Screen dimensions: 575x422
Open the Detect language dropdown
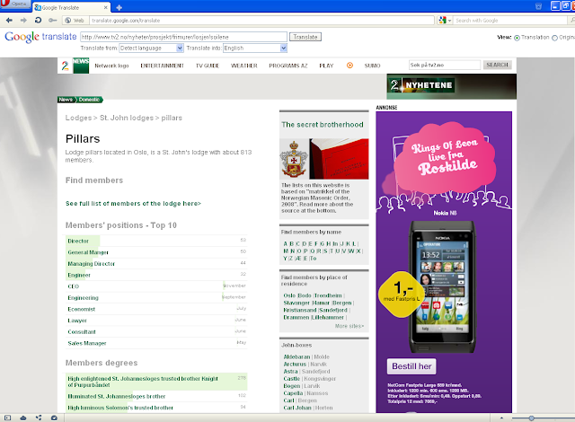[152, 48]
